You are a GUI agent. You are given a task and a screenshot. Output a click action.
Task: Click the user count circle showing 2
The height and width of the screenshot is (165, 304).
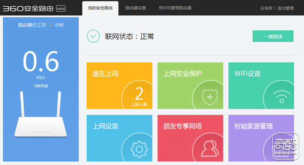click(139, 95)
